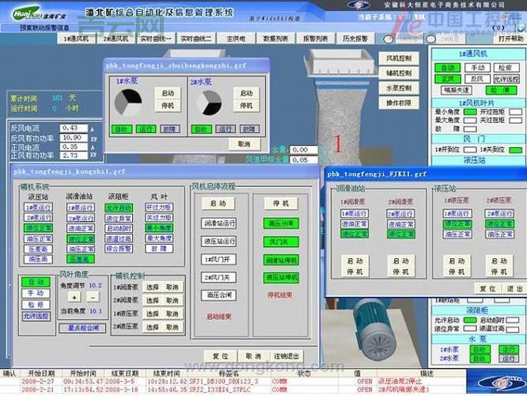Viewport: 527px width, 396px height.
Task: Click the 2#水泵 pie status icon
Action: 208,101
